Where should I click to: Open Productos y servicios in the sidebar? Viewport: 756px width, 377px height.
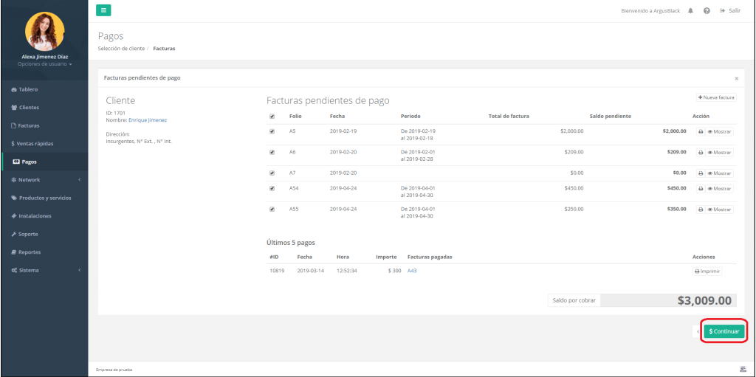[41, 198]
